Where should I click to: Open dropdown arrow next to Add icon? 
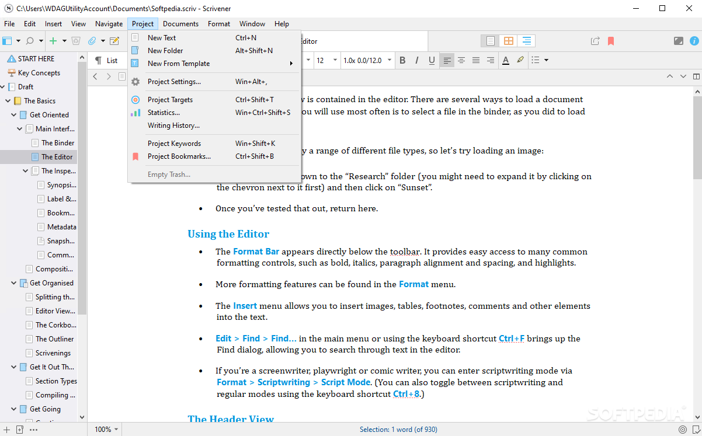click(x=64, y=41)
